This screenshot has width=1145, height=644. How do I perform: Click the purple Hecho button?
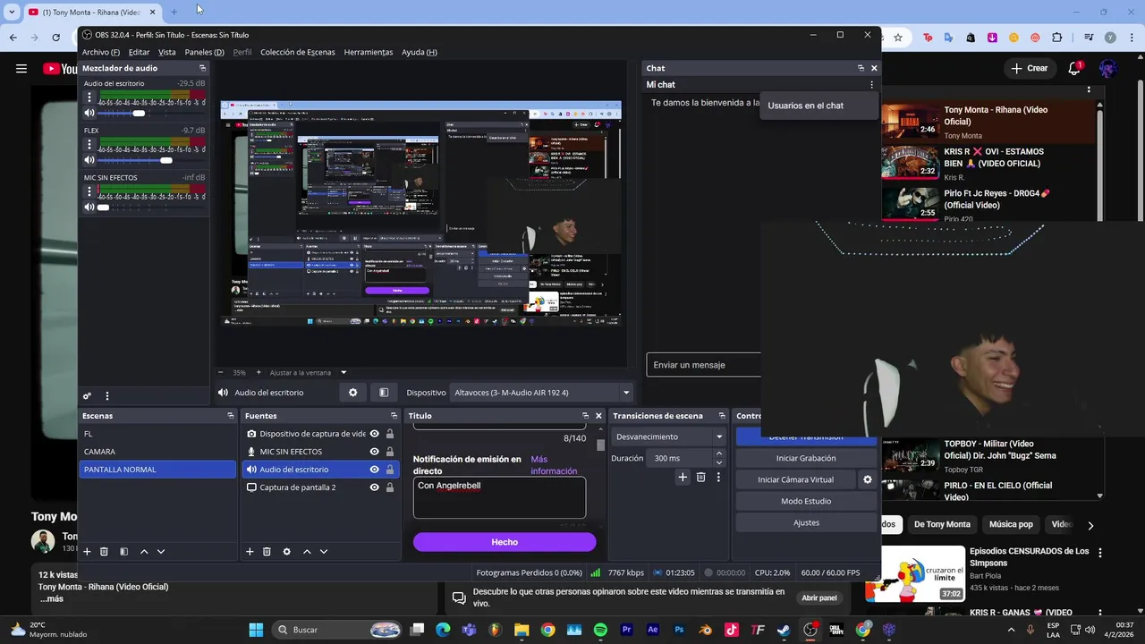(505, 542)
